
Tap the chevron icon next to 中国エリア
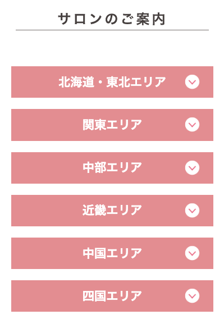coord(192,253)
